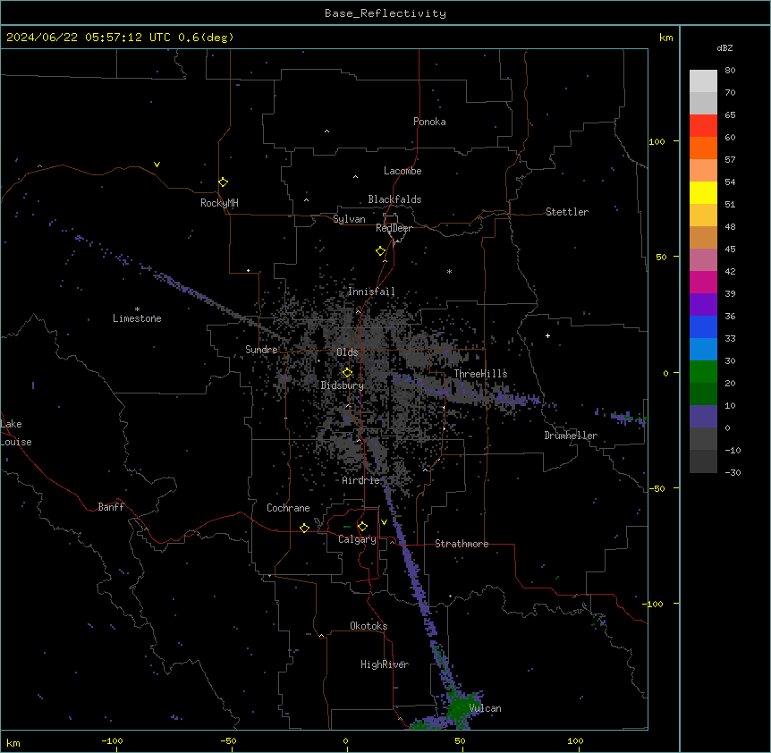Choose the slate purple 0-10 dBZ swatch

pyautogui.click(x=703, y=417)
